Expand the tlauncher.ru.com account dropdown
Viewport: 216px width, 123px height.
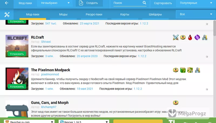[29, 122]
